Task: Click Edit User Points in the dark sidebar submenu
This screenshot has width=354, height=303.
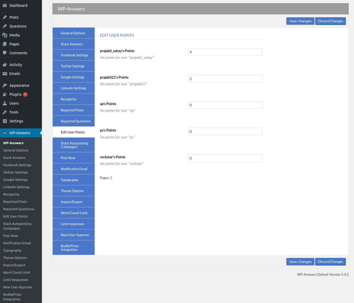Action: point(15,217)
